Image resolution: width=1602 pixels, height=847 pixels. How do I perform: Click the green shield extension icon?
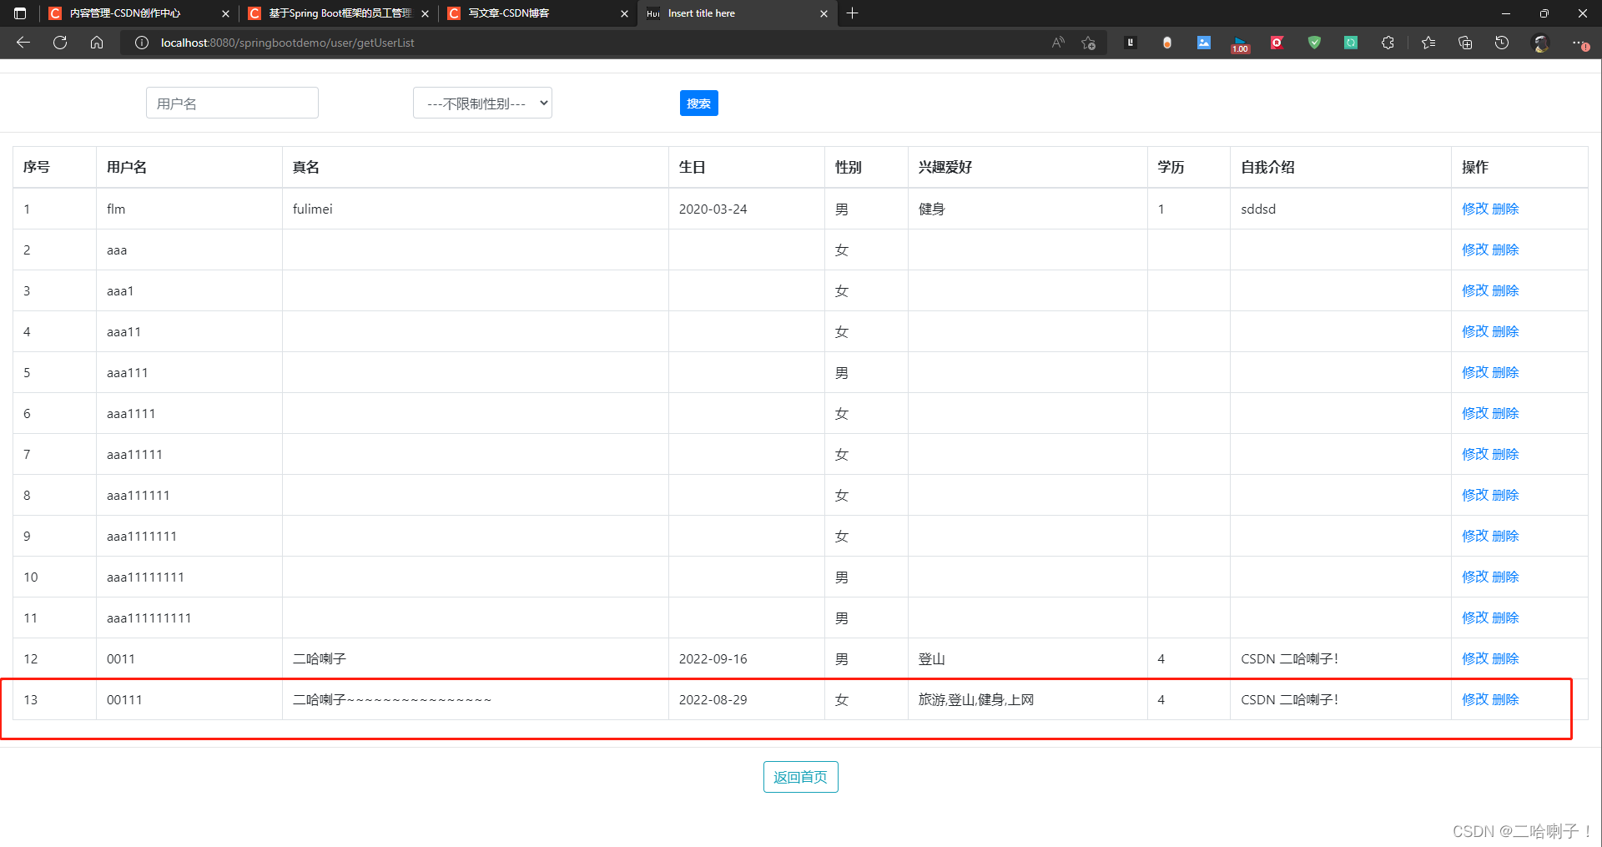click(1314, 43)
